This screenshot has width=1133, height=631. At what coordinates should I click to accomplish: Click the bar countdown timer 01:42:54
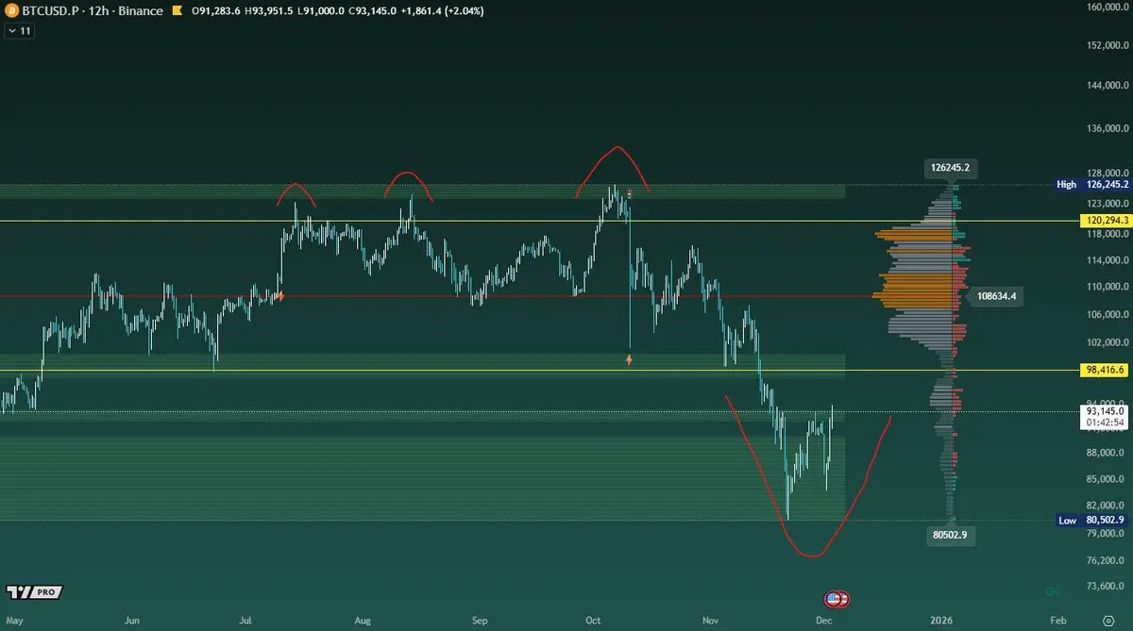click(1104, 423)
